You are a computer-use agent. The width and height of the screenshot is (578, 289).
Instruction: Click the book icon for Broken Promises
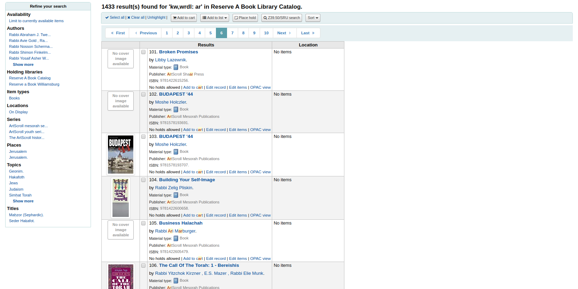pyautogui.click(x=176, y=67)
